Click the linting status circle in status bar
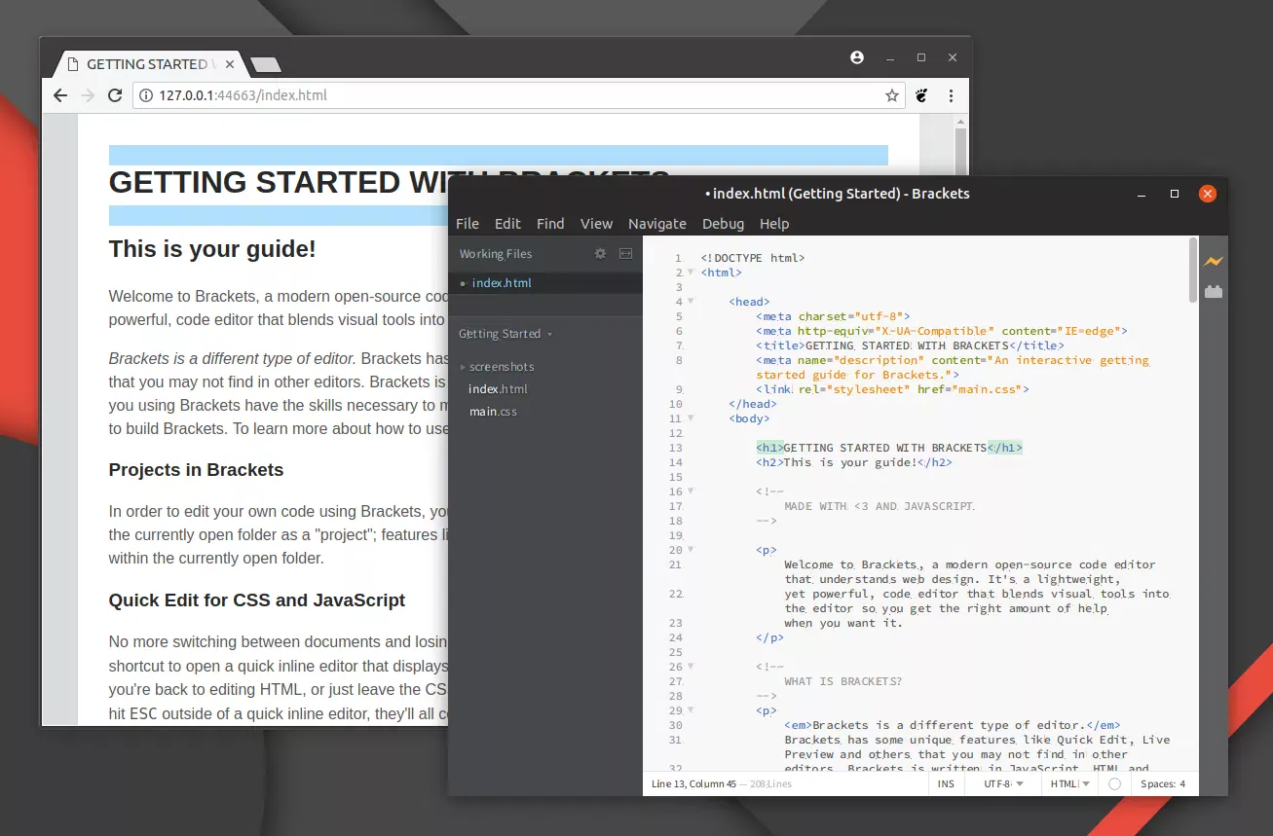The width and height of the screenshot is (1273, 836). point(1114,783)
